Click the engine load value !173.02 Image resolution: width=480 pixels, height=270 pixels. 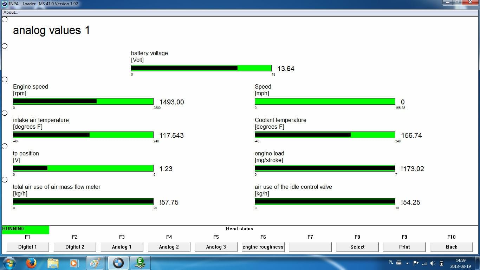point(413,169)
